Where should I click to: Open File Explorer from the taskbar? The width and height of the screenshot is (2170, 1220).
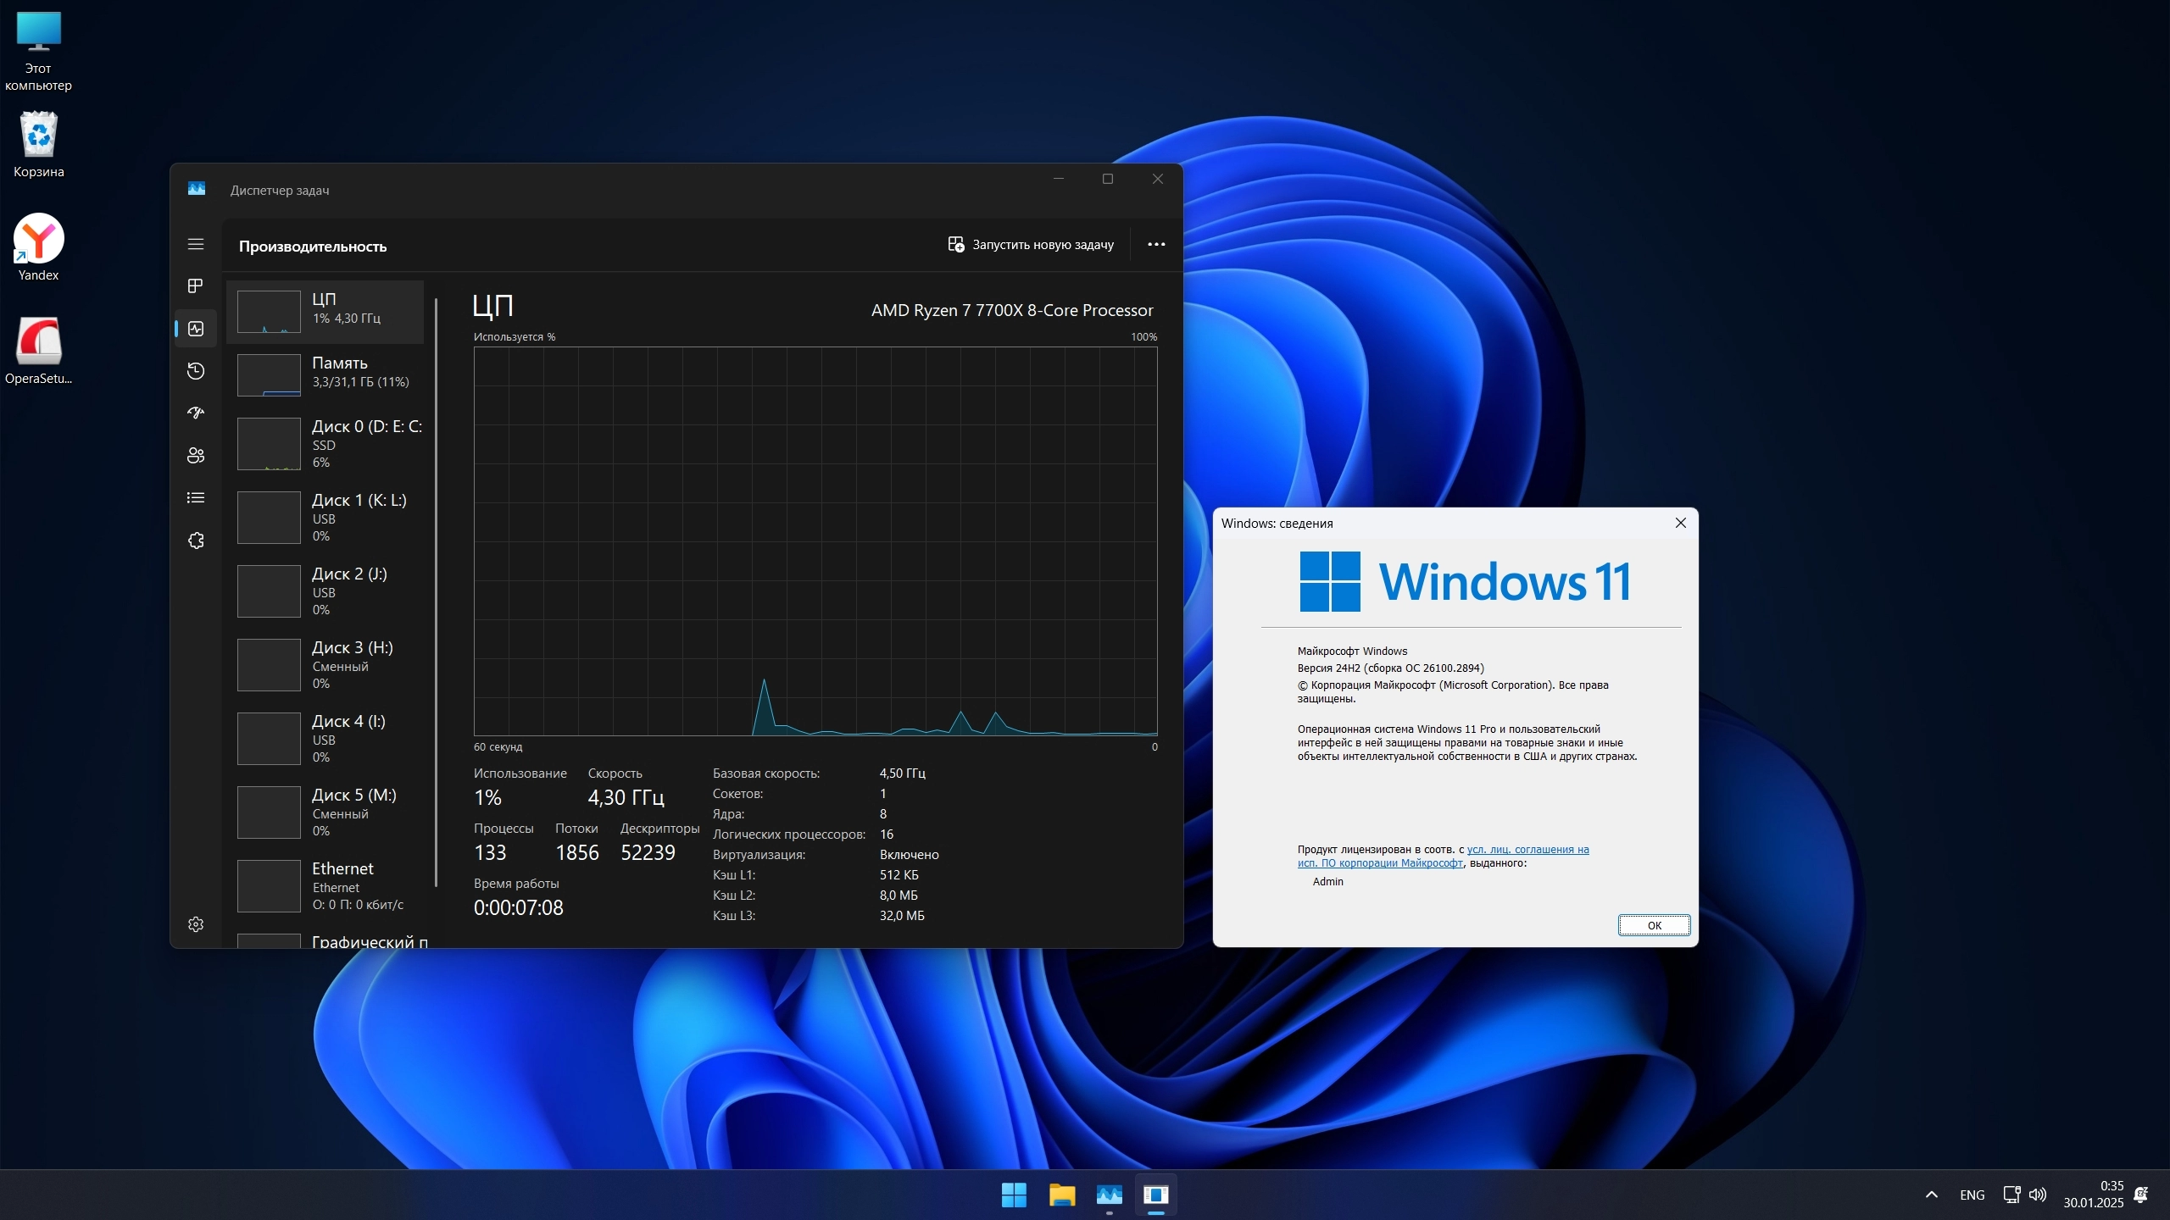1061,1195
